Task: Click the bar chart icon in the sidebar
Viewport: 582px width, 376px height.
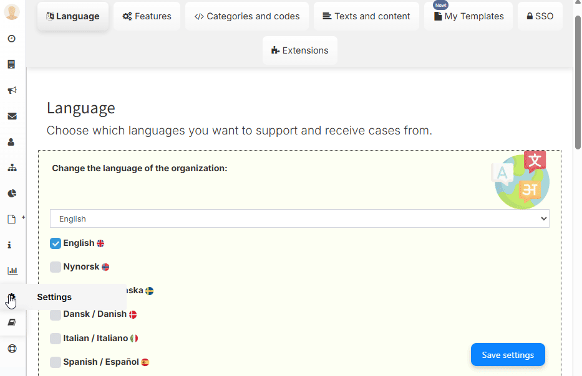Action: coord(12,271)
